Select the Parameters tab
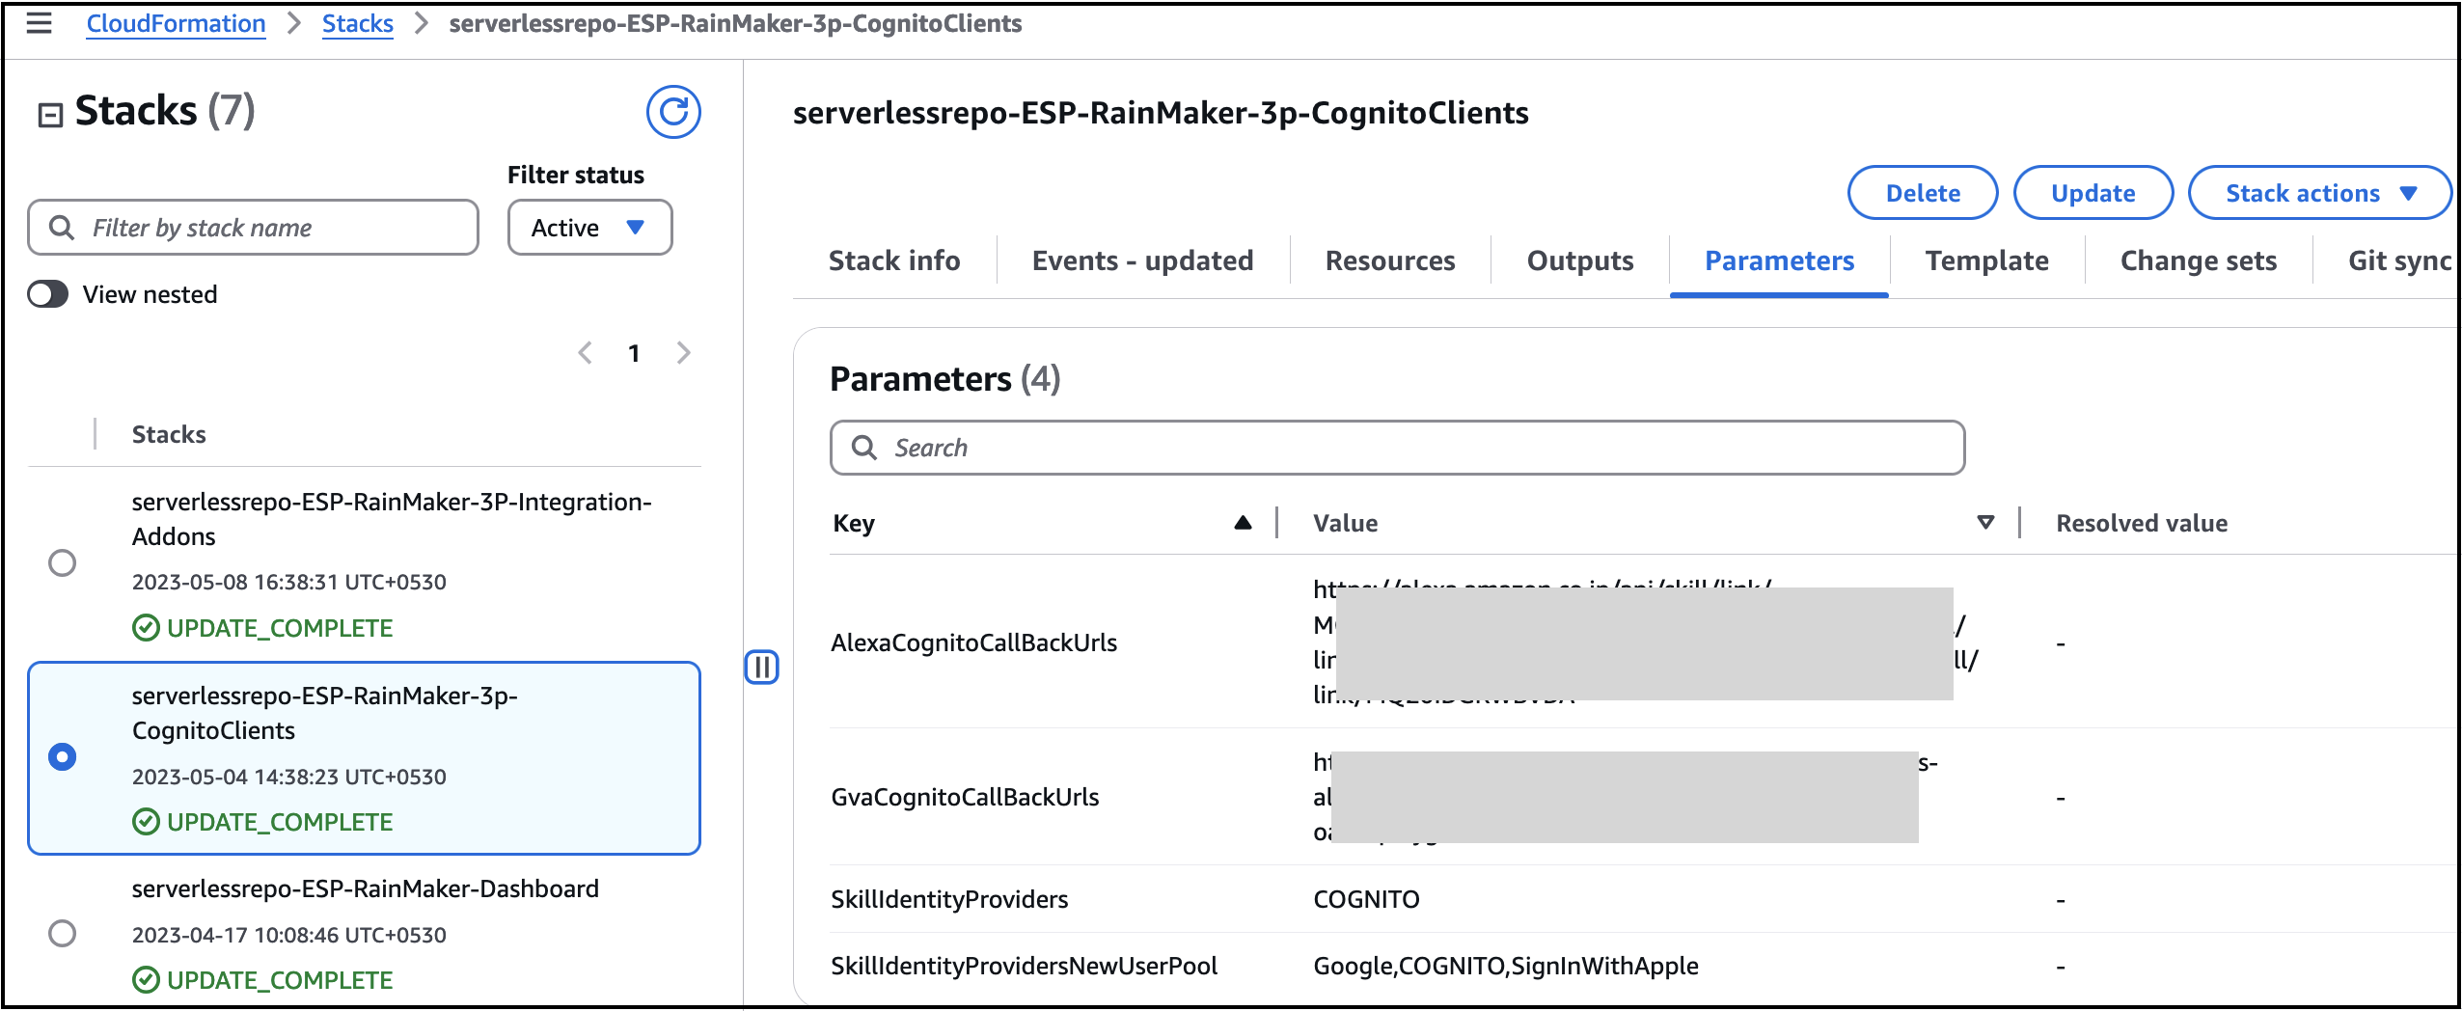This screenshot has width=2462, height=1011. click(1780, 260)
